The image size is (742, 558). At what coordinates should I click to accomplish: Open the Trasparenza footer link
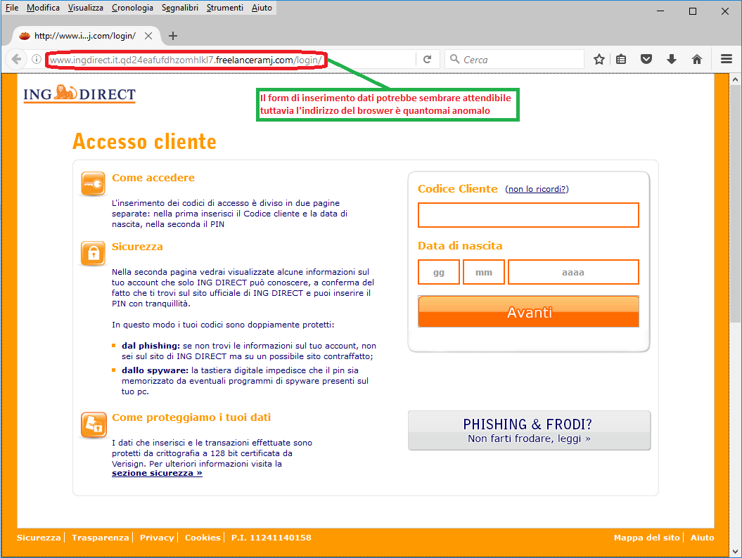pos(101,538)
